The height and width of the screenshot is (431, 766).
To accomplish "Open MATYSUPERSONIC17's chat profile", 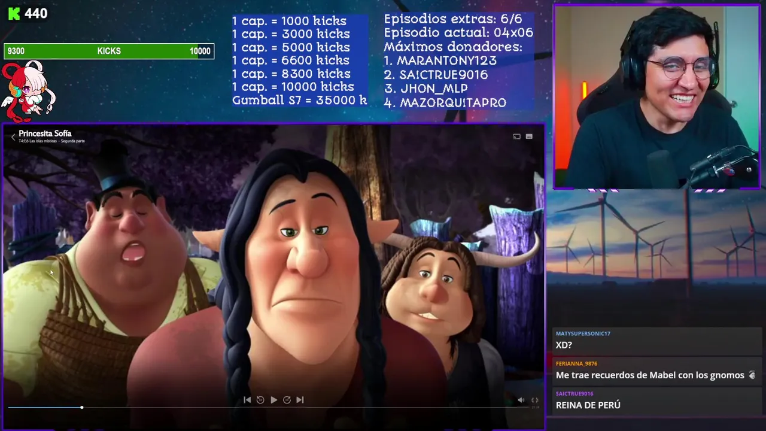I will click(583, 333).
